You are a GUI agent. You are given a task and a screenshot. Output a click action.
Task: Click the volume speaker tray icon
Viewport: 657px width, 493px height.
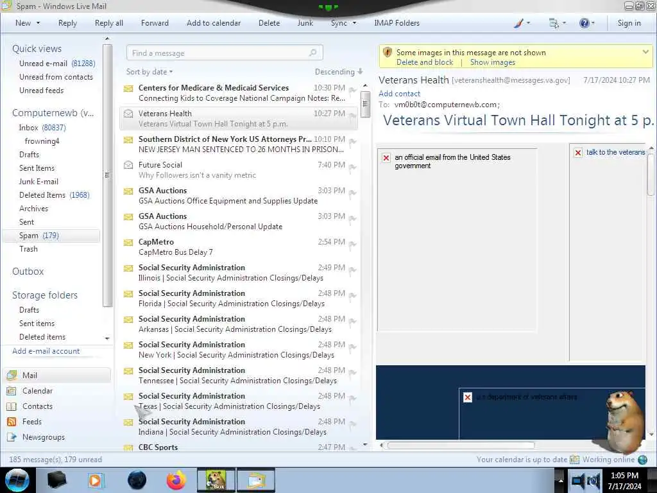click(x=593, y=481)
